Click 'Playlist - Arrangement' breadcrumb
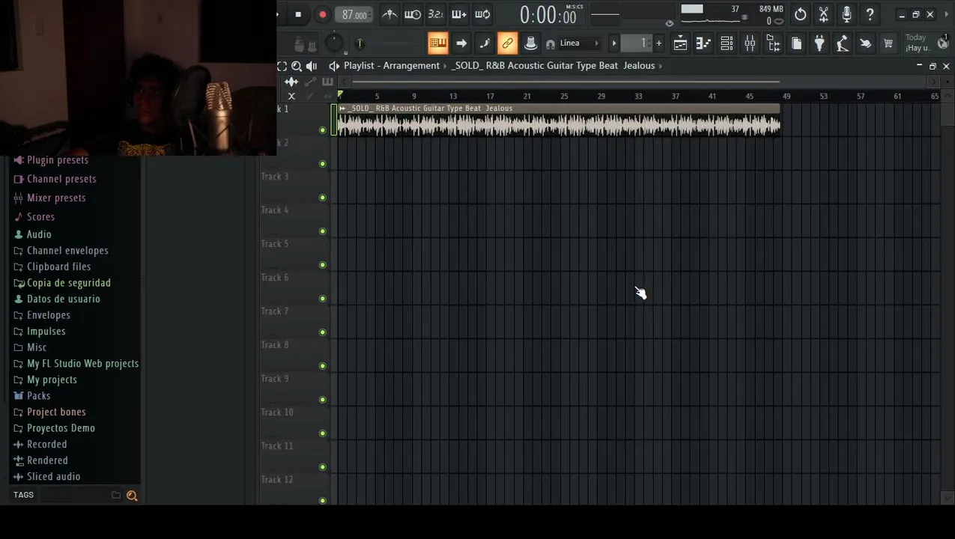The width and height of the screenshot is (955, 539). [392, 66]
